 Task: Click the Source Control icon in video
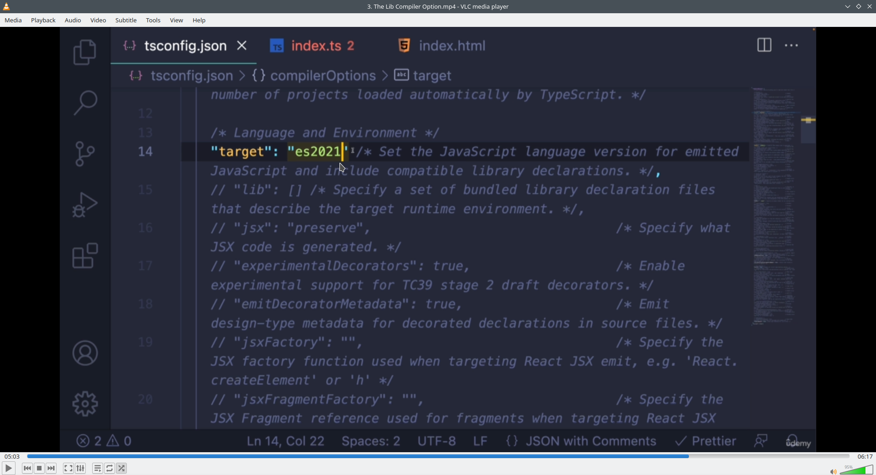point(85,154)
